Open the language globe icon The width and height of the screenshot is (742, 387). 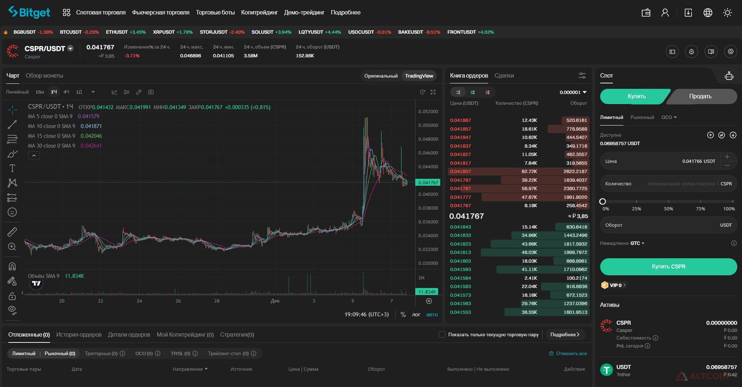[708, 13]
